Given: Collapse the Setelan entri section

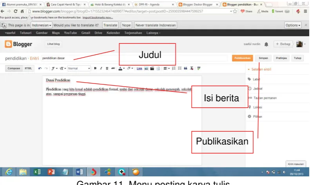Looking at the screenshot, I should [x=259, y=69].
